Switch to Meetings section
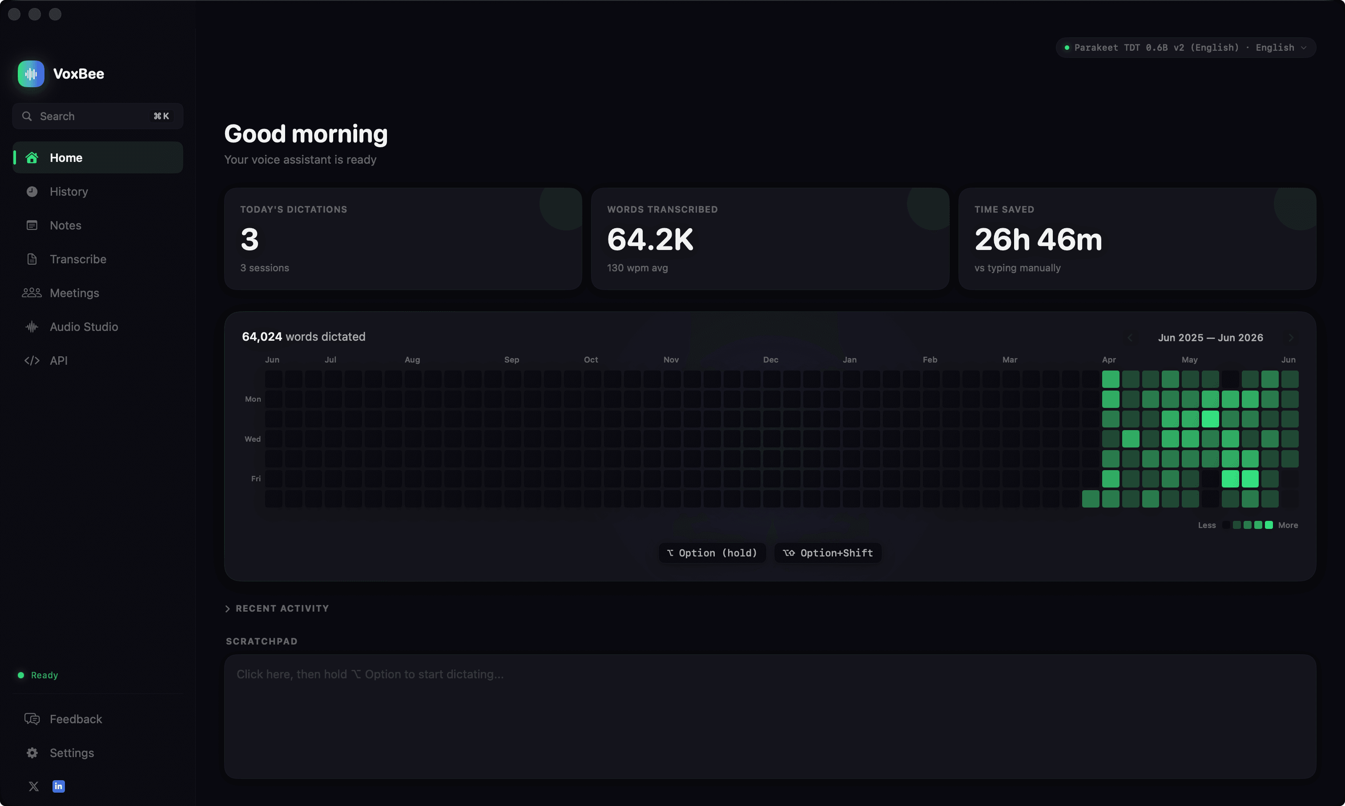The width and height of the screenshot is (1345, 806). pyautogui.click(x=98, y=293)
